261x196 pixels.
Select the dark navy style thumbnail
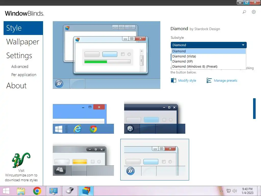point(155,117)
